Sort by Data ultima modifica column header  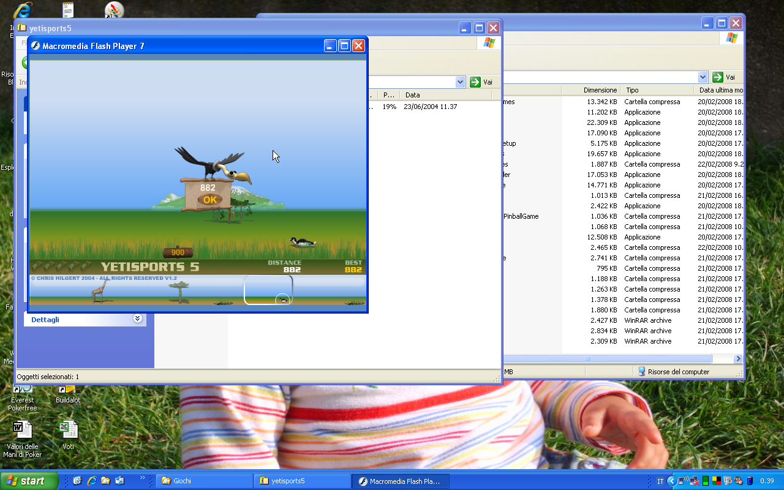(x=719, y=90)
